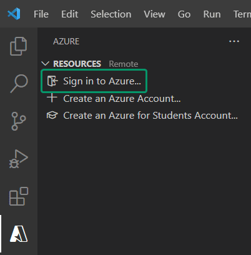This screenshot has height=255, width=251.
Task: Open the File menu
Action: 41,14
